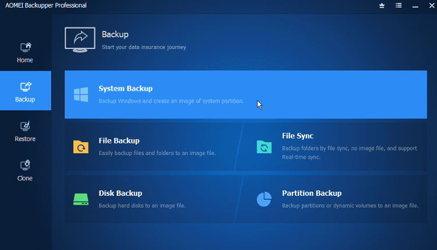Viewport: 437px width, 250px height.
Task: Click 'Backup partitions or dynamic volumes' text
Action: pyautogui.click(x=350, y=205)
